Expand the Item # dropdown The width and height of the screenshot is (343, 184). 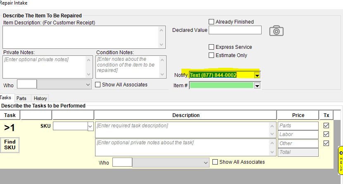(x=257, y=86)
